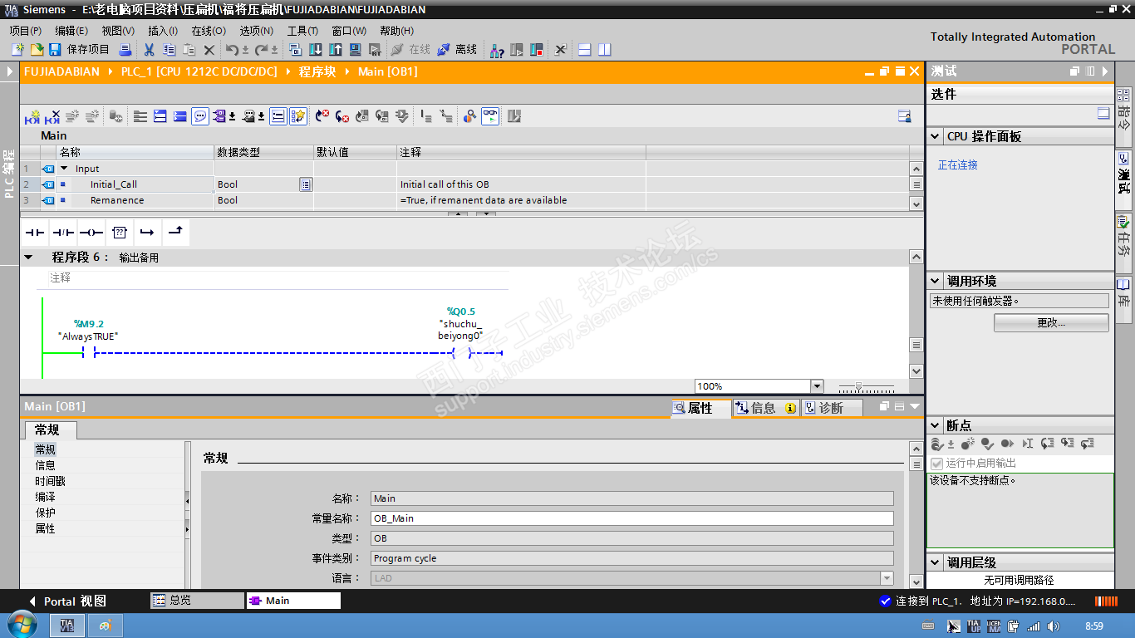The width and height of the screenshot is (1135, 638).
Task: Click the open project icon
Action: coord(37,50)
